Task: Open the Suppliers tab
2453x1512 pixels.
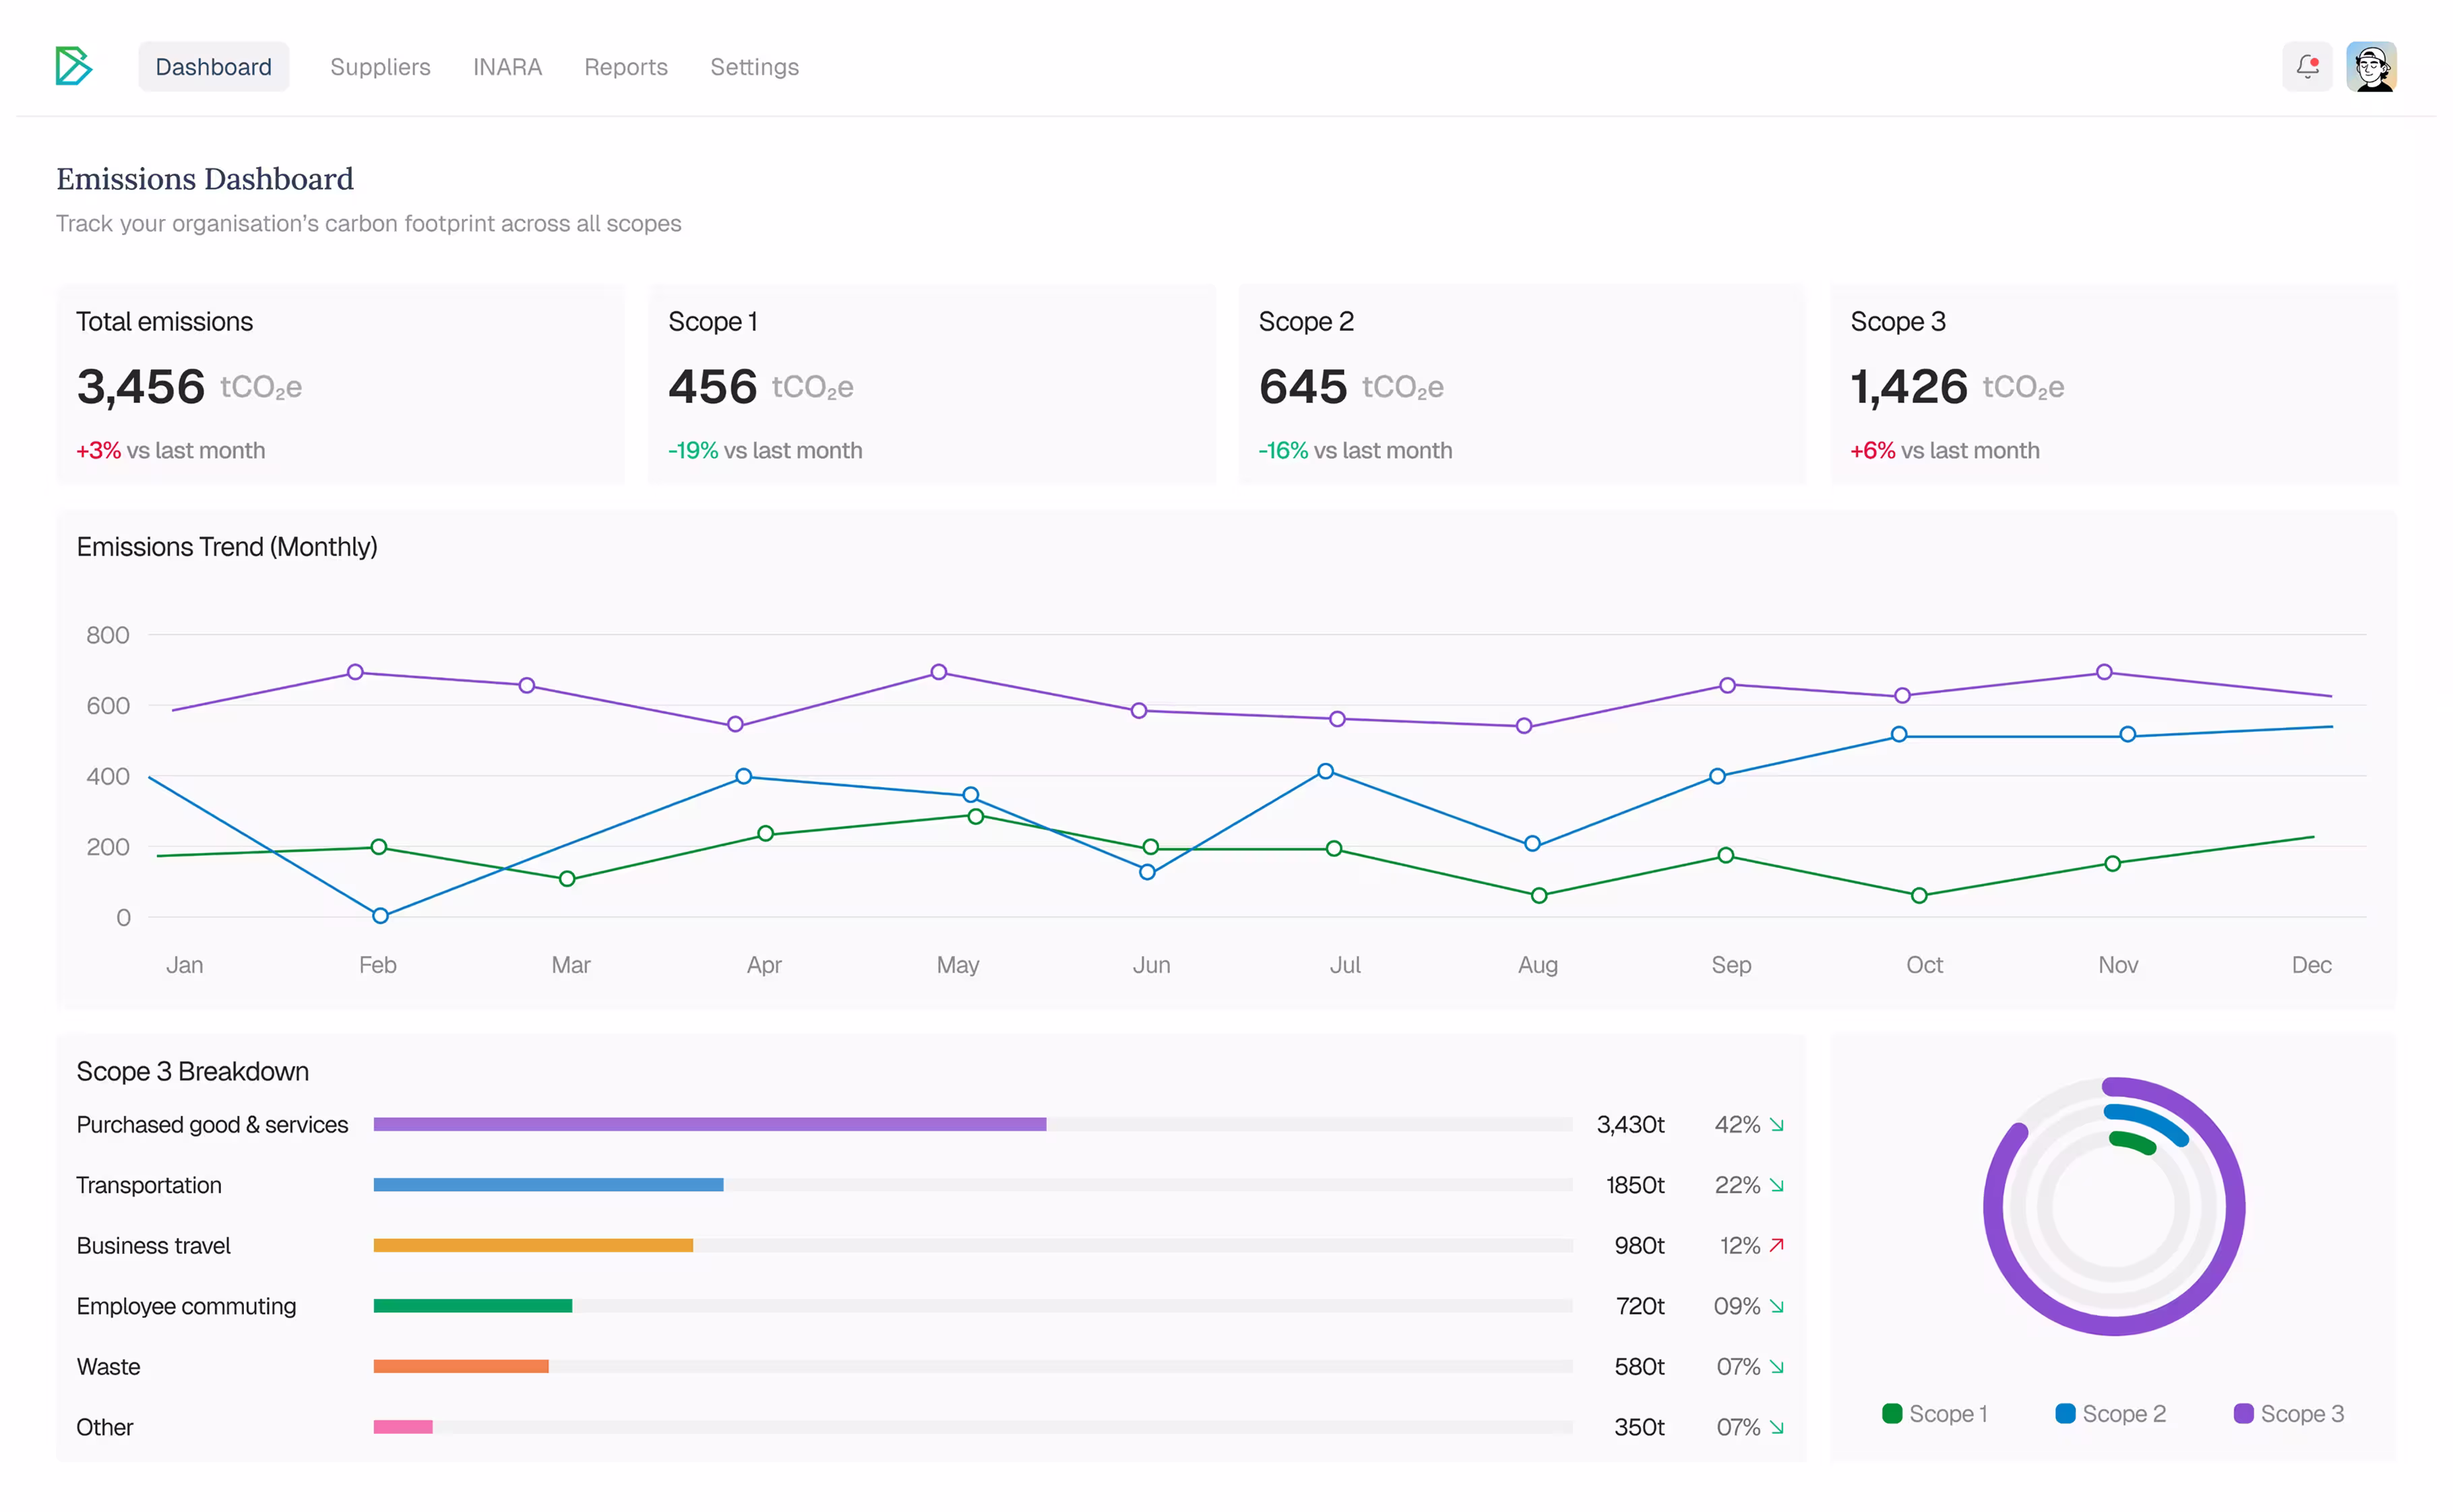Action: 380,67
